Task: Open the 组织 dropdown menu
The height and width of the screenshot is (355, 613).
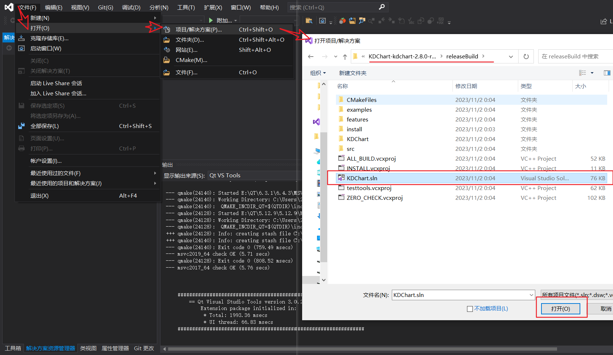Action: (318, 73)
